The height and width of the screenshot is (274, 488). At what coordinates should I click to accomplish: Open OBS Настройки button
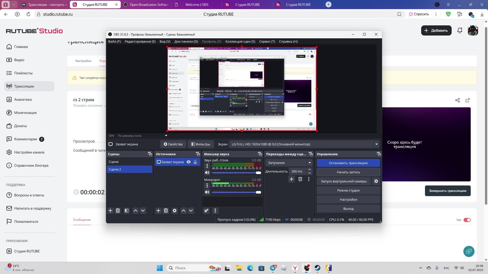click(348, 199)
